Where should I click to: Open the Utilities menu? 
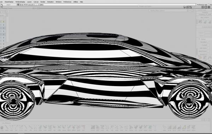coord(76,2)
